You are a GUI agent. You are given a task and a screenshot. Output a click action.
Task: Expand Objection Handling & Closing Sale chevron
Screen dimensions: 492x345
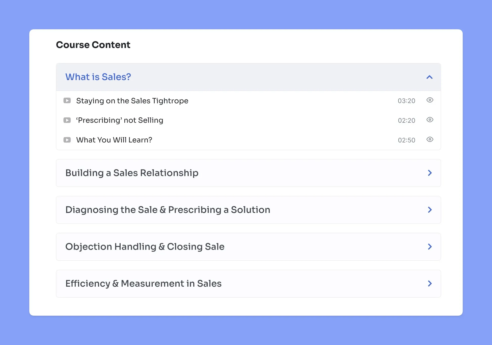[430, 247]
